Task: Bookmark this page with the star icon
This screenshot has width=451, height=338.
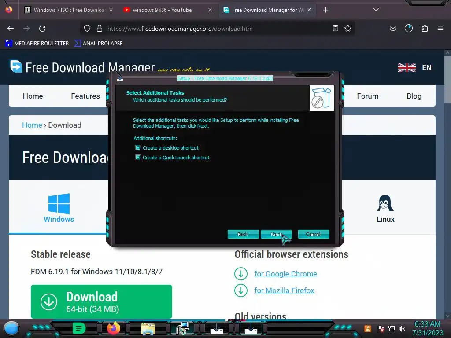Action: point(348,29)
